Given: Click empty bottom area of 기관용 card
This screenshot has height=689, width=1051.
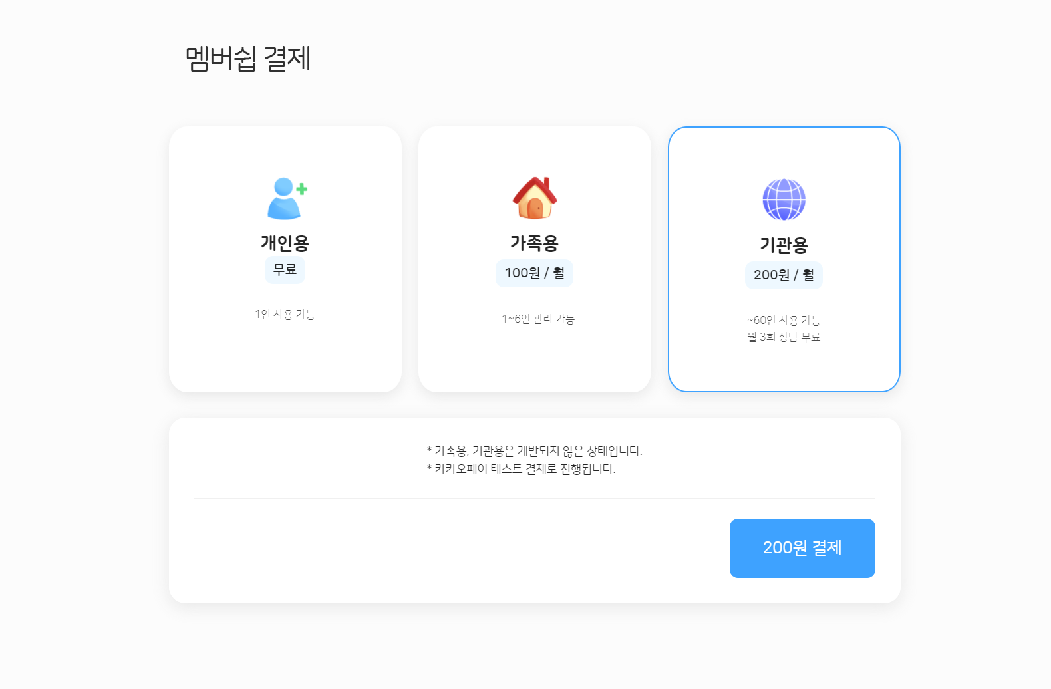Looking at the screenshot, I should [784, 369].
